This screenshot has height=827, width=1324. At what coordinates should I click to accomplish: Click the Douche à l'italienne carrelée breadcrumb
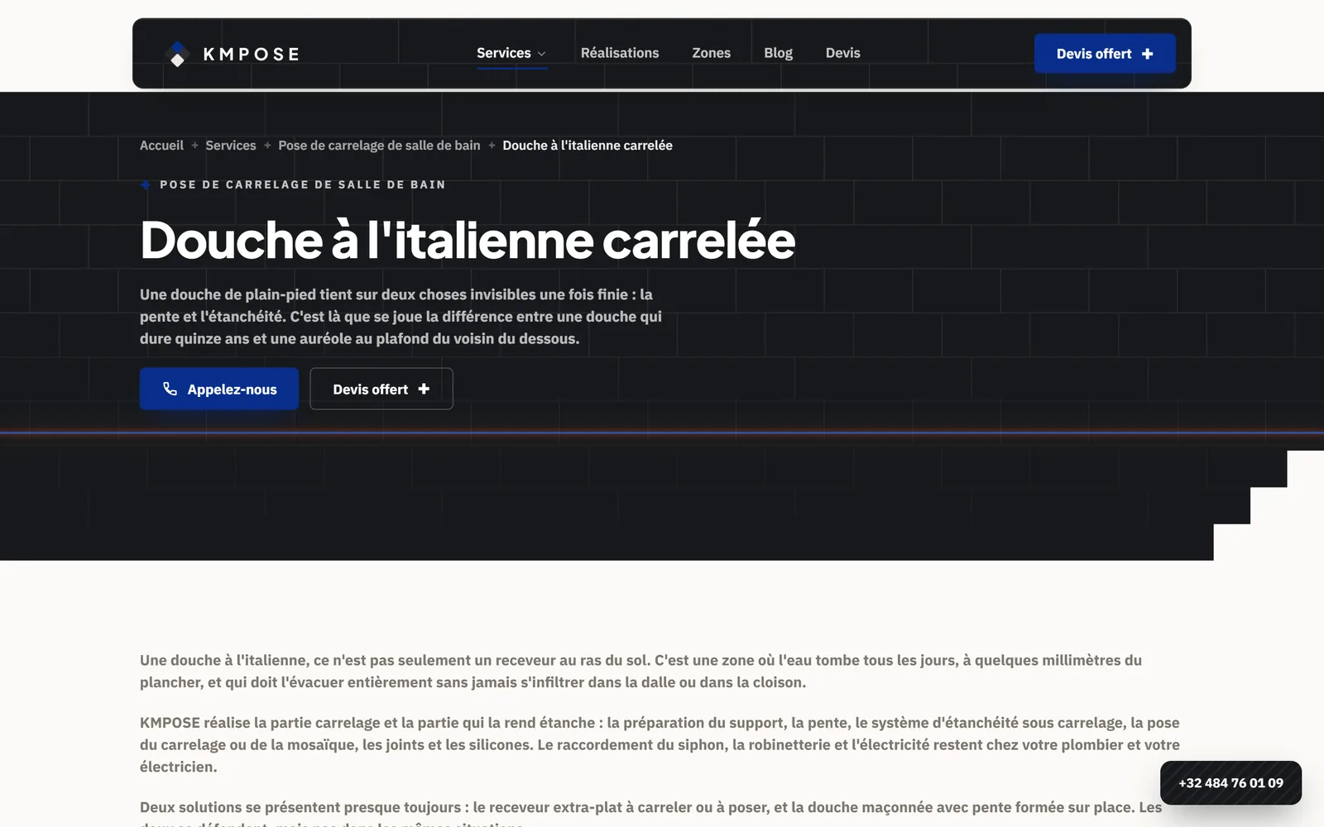pyautogui.click(x=588, y=146)
